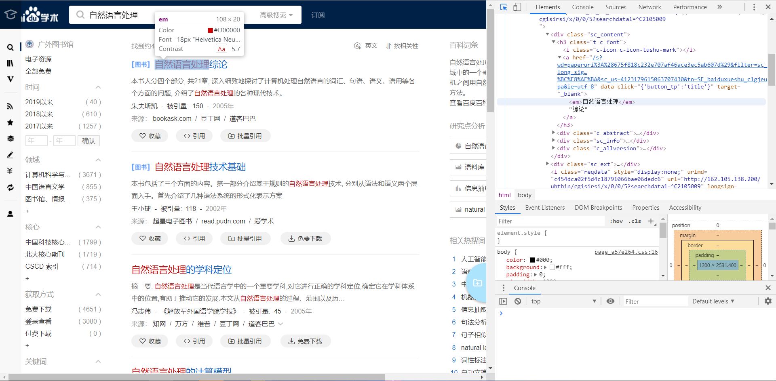Open the user profile sidebar icon
Viewport: 776px width, 381px height.
pos(11,214)
